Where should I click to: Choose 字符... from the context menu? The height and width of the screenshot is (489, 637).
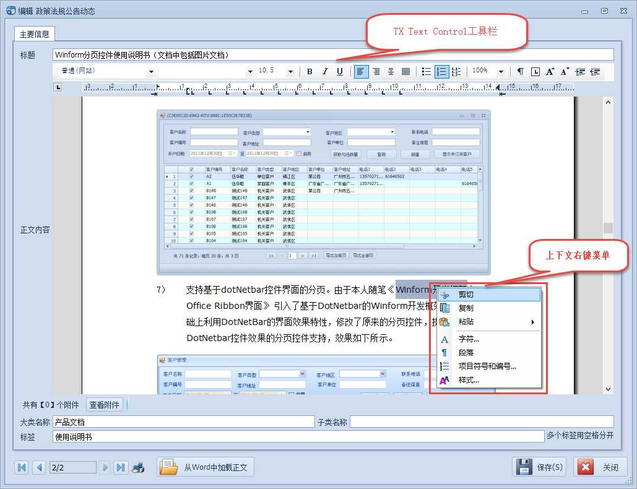[488, 339]
